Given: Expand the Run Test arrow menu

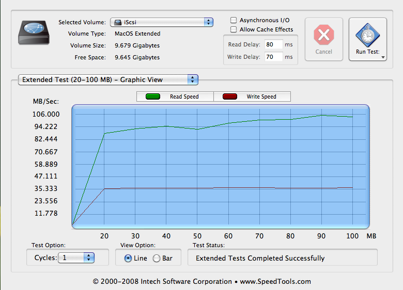Looking at the screenshot, I should click(x=383, y=58).
